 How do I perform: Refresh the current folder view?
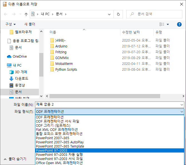[x=118, y=14]
